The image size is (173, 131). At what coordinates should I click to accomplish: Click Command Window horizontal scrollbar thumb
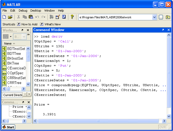98,121
